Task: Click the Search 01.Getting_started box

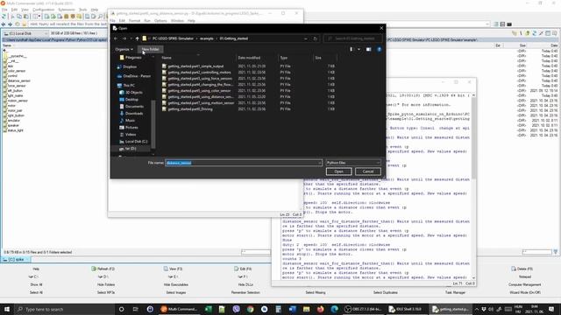Action: (352, 38)
